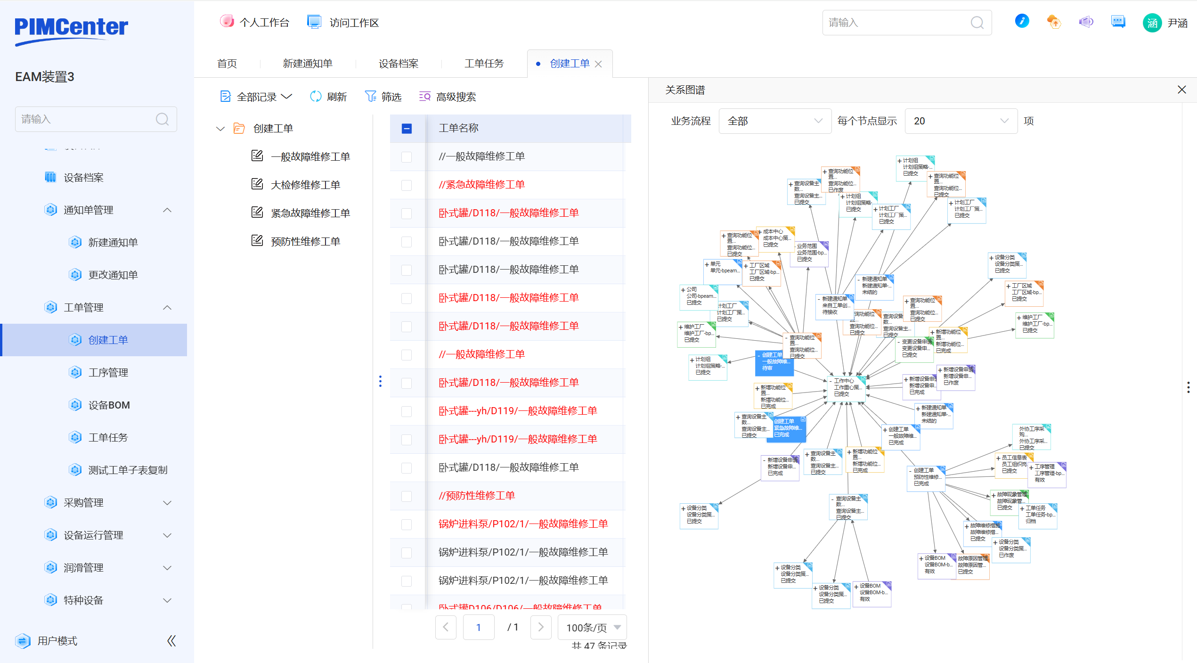Open the 100条/页 page size dropdown
Image resolution: width=1197 pixels, height=663 pixels.
[592, 627]
